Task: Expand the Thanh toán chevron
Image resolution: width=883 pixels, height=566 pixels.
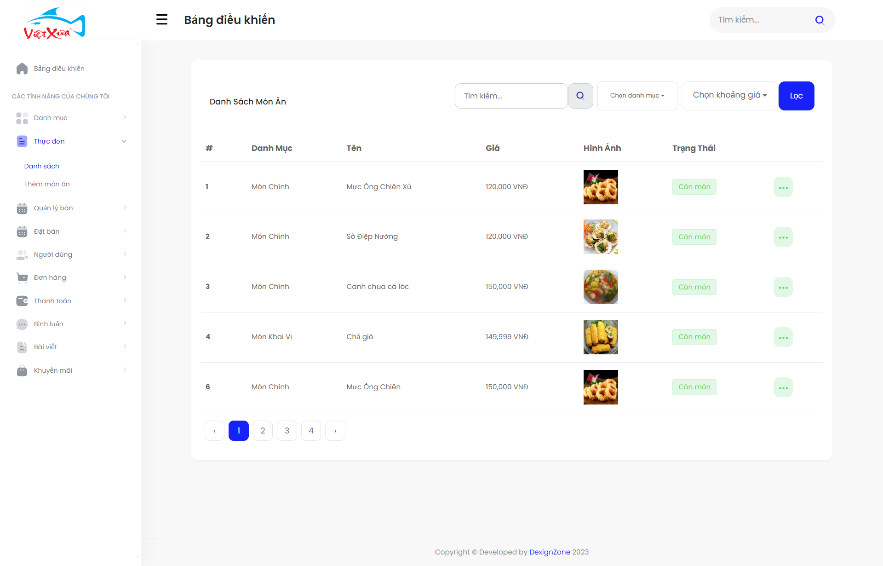Action: [125, 300]
